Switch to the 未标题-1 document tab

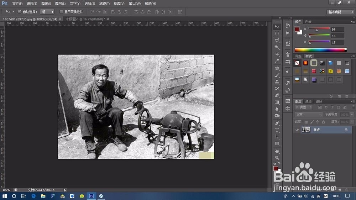click(x=85, y=19)
